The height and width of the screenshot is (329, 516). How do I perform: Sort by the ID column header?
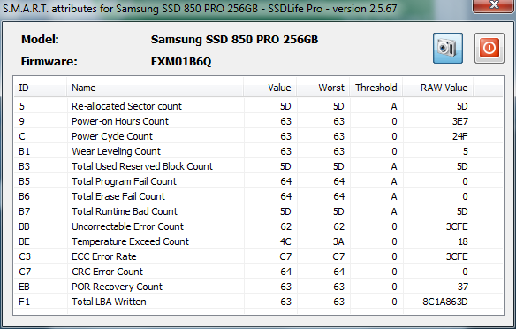pos(40,88)
